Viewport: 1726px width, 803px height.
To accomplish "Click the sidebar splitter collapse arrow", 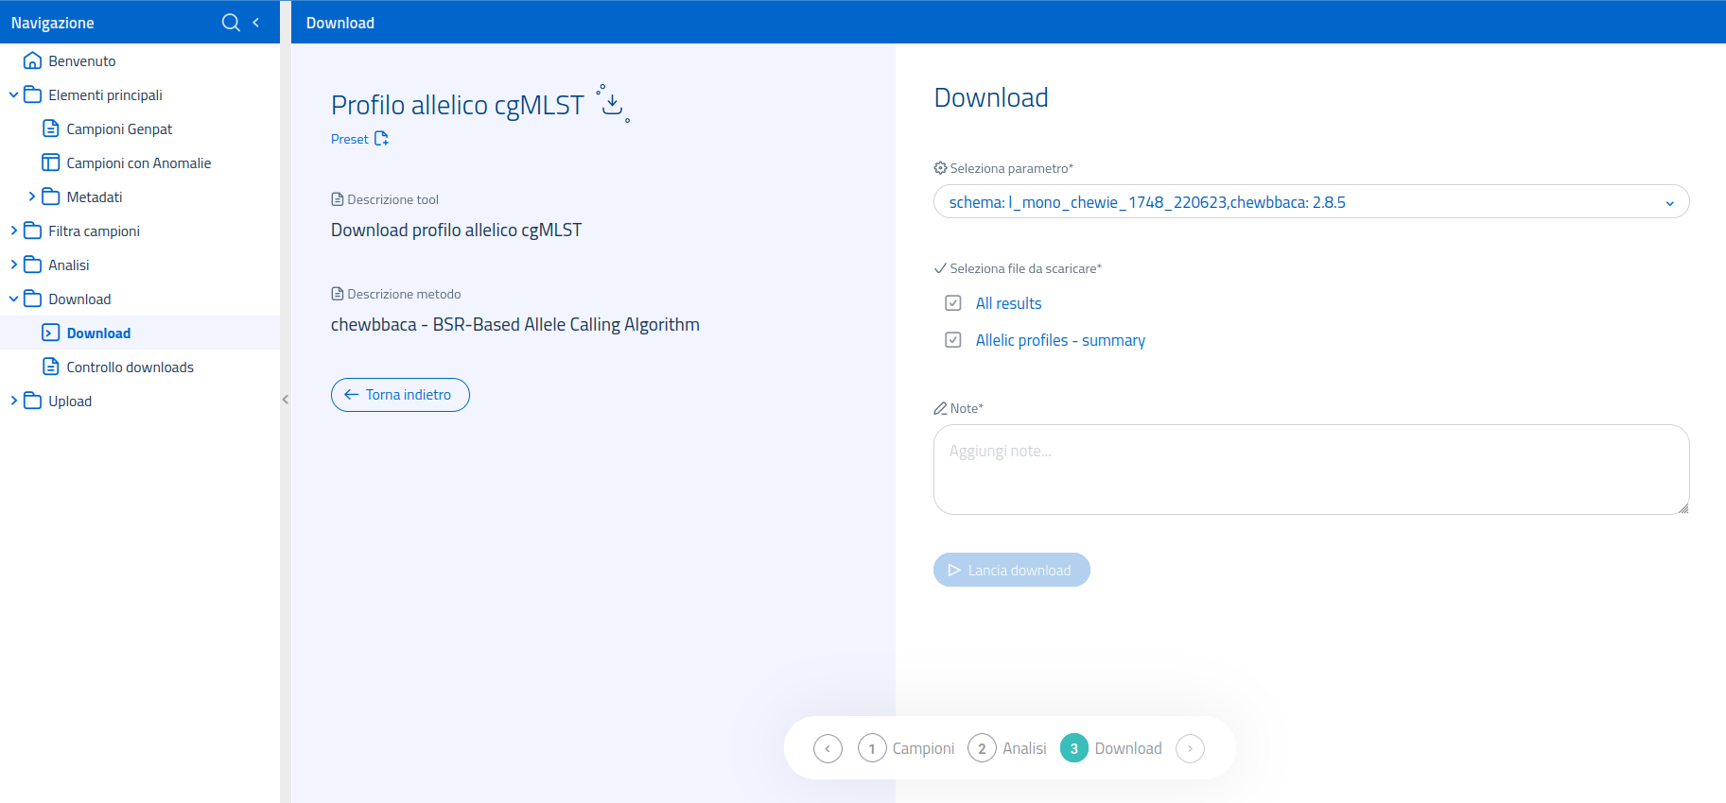I will coord(285,400).
